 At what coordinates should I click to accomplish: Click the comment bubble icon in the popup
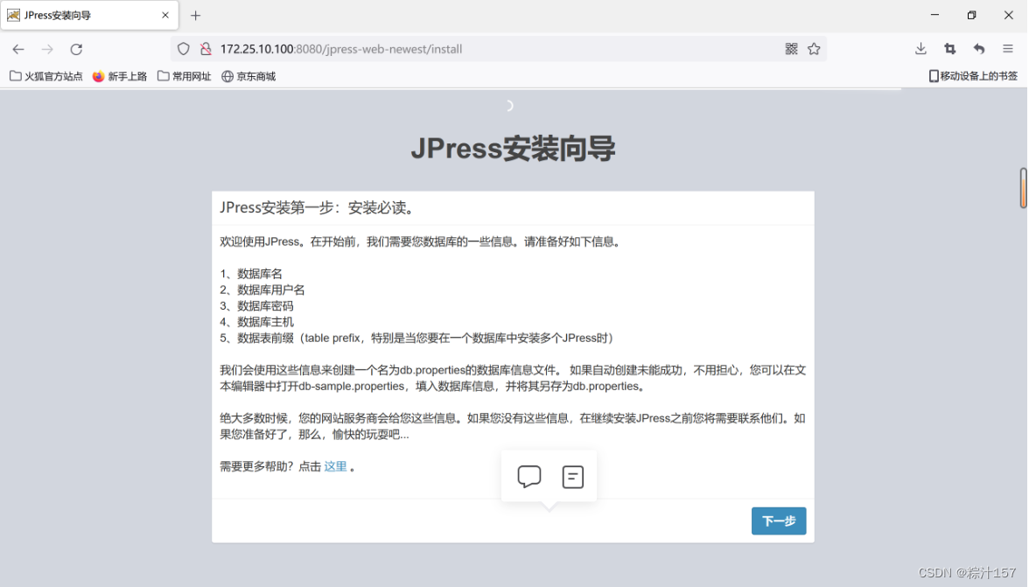(x=528, y=476)
